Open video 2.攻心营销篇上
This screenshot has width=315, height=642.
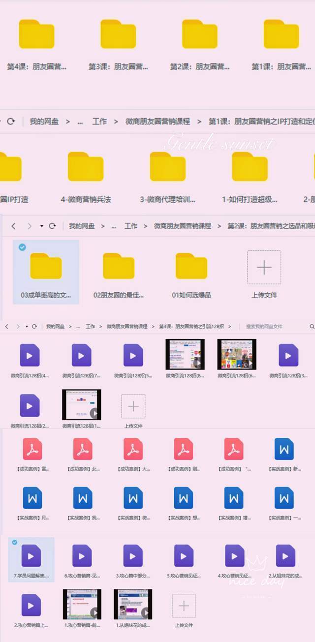[x=31, y=606]
